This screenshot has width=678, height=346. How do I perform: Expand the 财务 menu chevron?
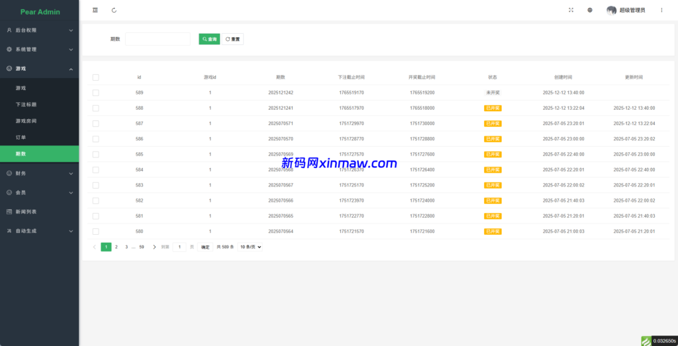click(71, 173)
